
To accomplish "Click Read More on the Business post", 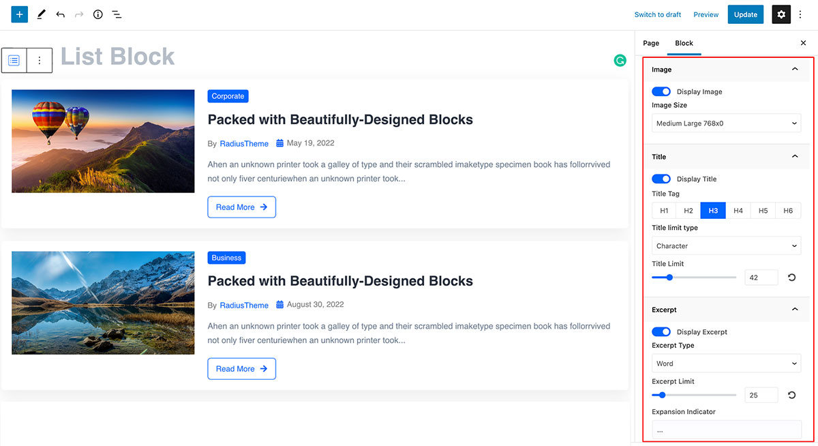I will pyautogui.click(x=241, y=369).
